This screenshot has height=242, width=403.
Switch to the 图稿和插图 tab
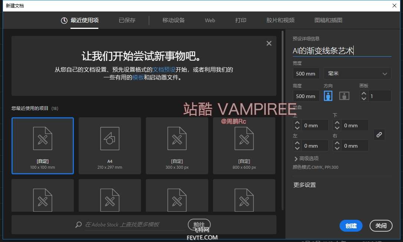tap(328, 20)
